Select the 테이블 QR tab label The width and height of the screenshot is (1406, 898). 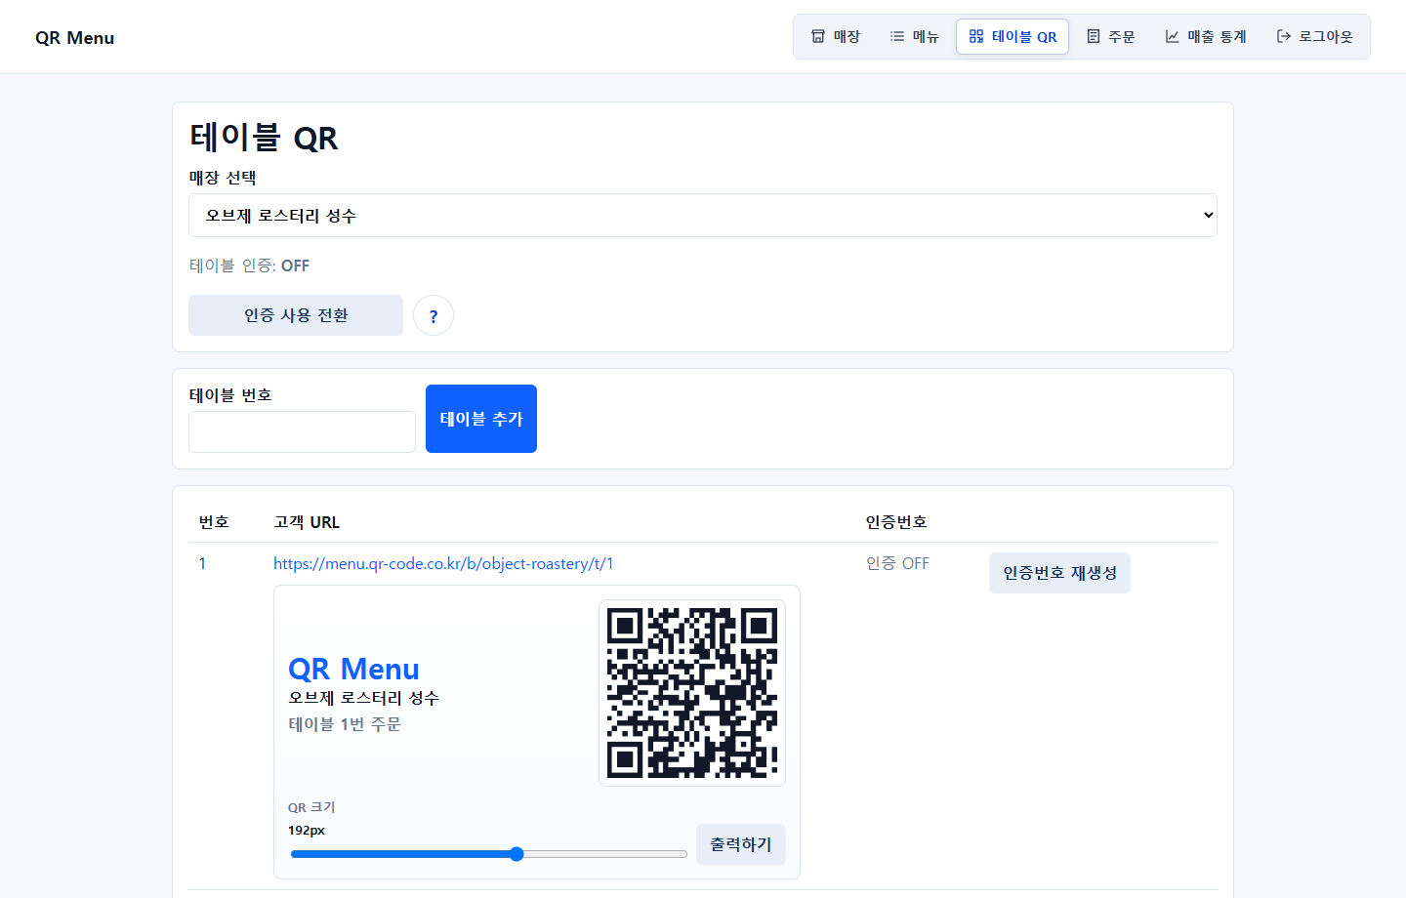pyautogui.click(x=1024, y=36)
